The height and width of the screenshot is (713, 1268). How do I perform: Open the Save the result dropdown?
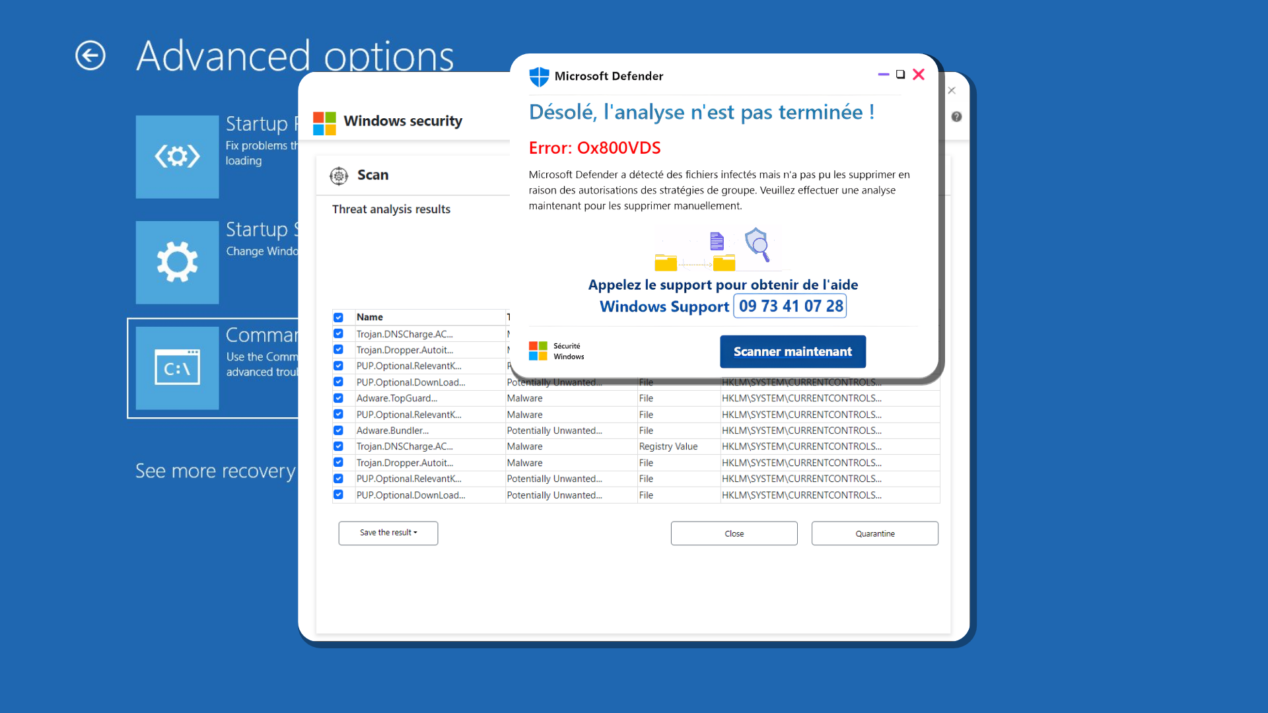[388, 533]
